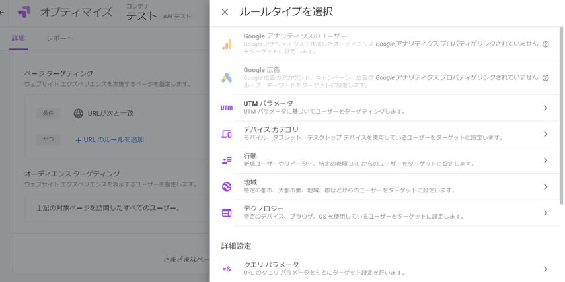This screenshot has height=282, width=565.
Task: Click help icon on Google アナリティクスのユーザー row
Action: pos(546,44)
